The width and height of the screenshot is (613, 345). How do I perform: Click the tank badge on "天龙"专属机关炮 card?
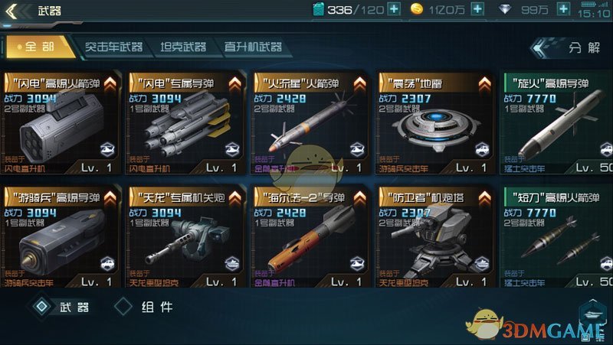232,264
